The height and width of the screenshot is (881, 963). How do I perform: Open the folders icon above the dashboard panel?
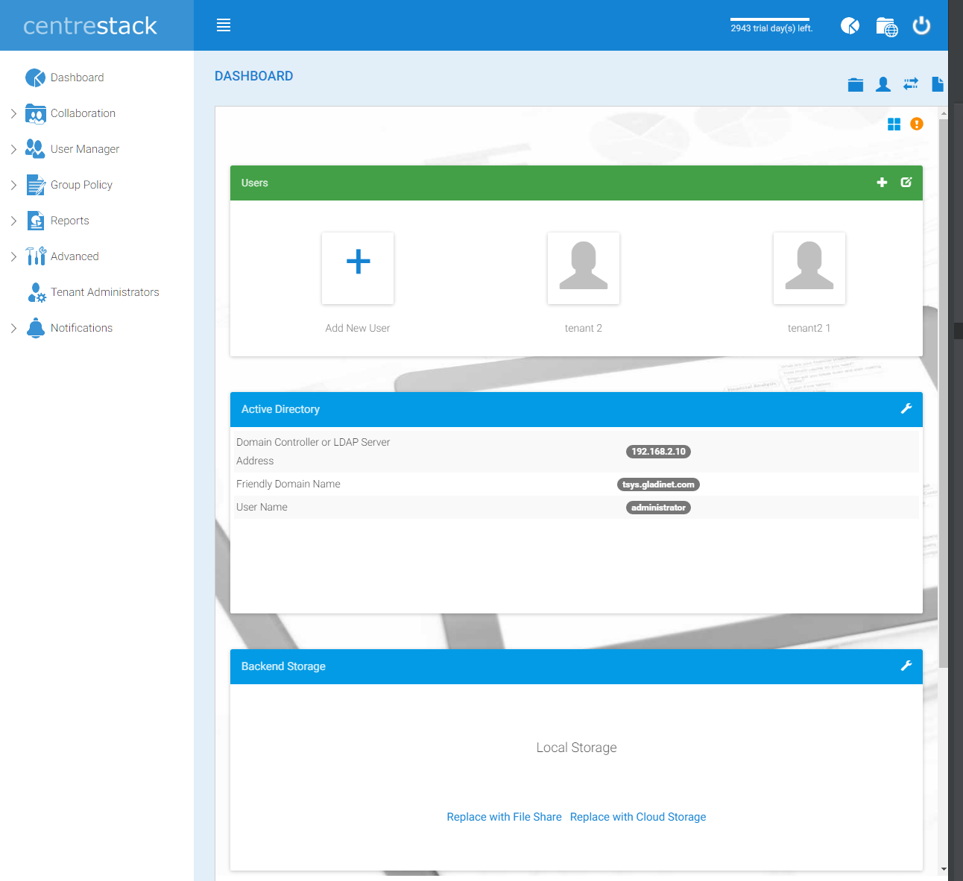855,84
